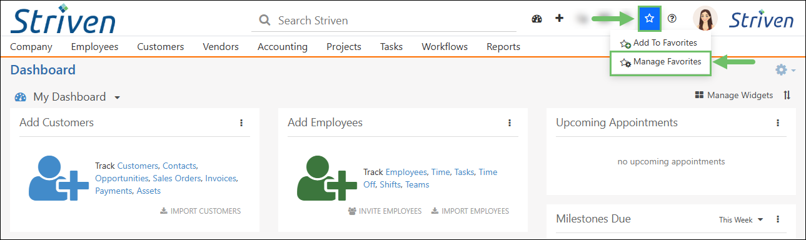Click the Milestones Due widget title
The image size is (806, 240).
(593, 219)
